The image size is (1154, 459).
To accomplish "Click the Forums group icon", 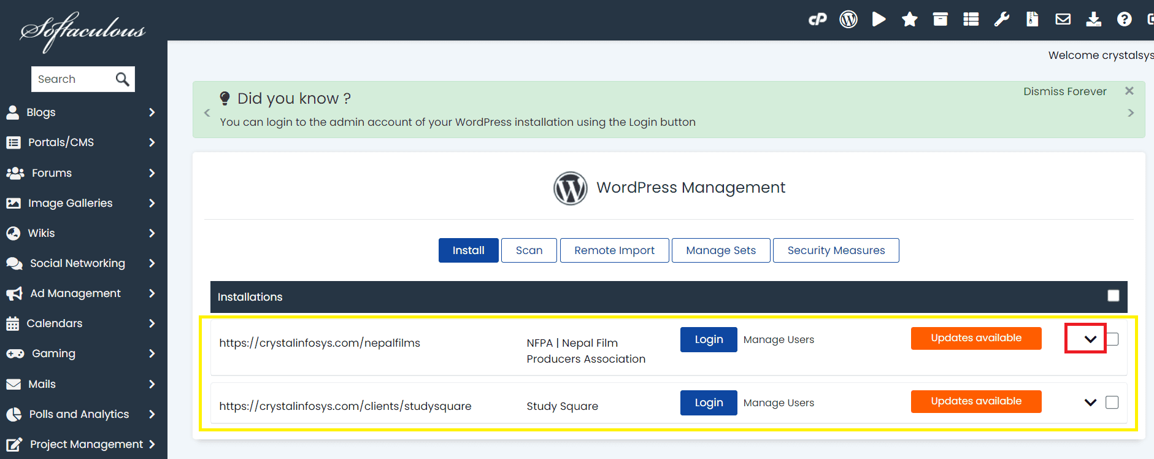I will (x=15, y=173).
